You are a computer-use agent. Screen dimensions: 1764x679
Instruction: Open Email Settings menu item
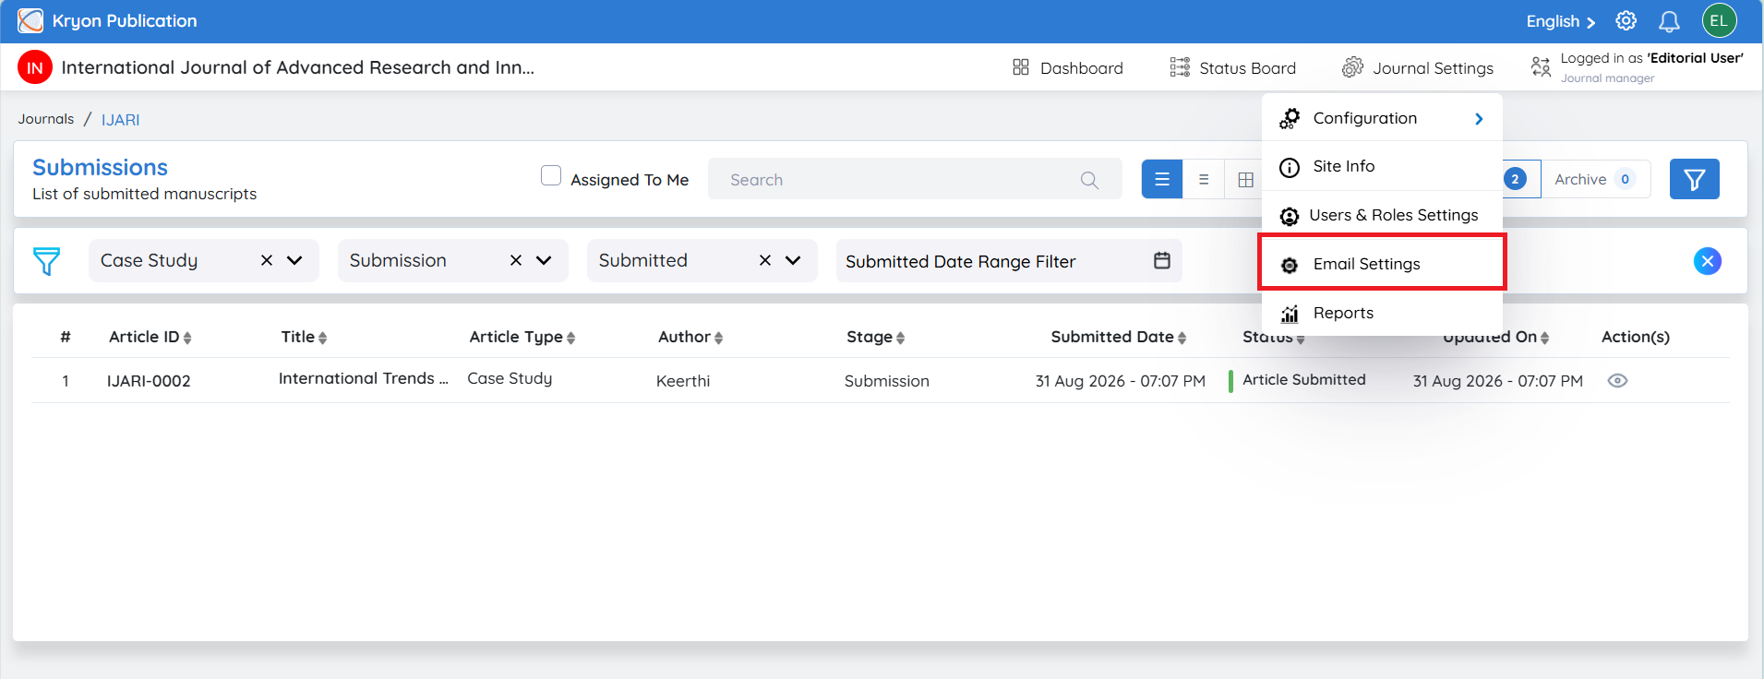(1382, 264)
